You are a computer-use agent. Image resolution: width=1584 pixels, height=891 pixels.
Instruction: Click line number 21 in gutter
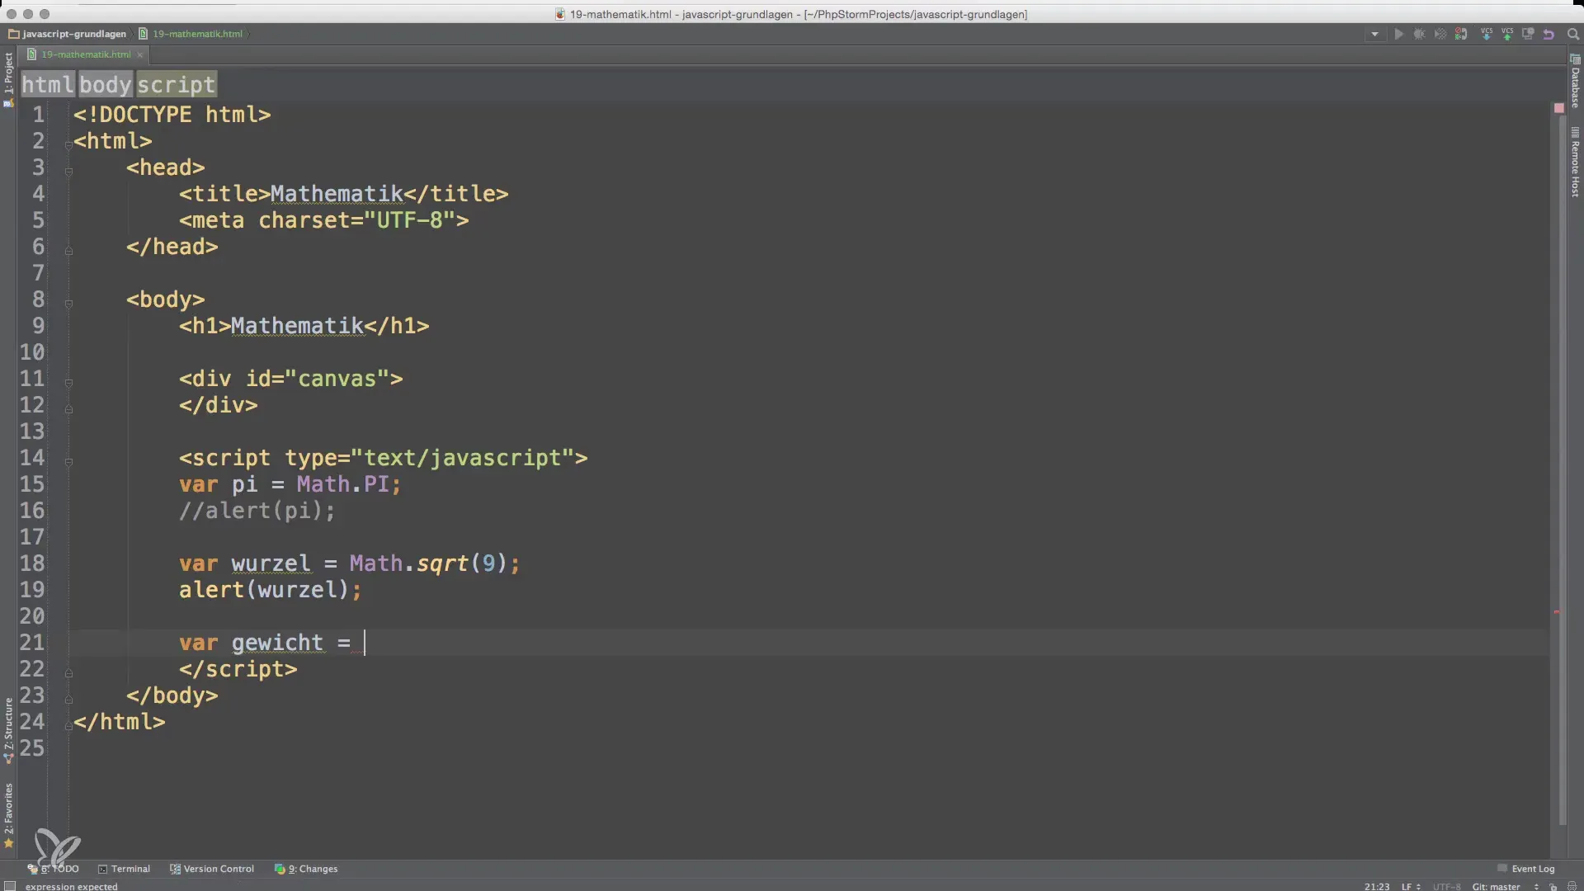[x=32, y=643]
